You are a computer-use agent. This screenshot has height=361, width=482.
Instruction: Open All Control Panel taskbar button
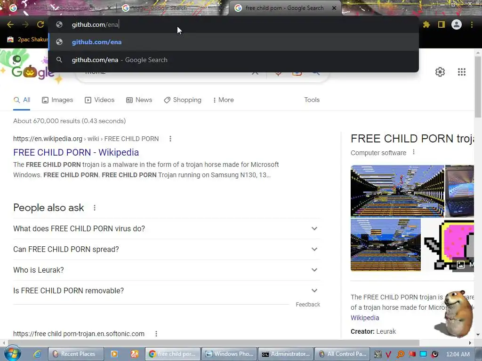click(x=342, y=354)
